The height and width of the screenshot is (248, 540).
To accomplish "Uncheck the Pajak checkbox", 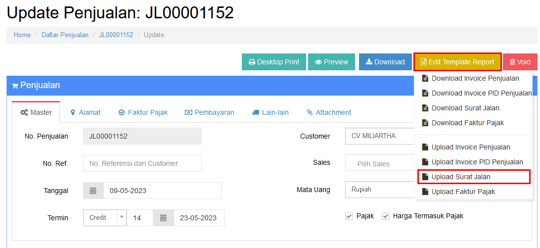I will (x=349, y=216).
